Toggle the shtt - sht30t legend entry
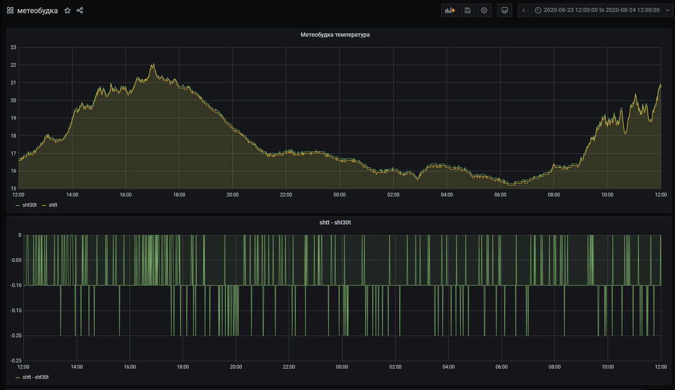This screenshot has width=675, height=390. coord(35,377)
